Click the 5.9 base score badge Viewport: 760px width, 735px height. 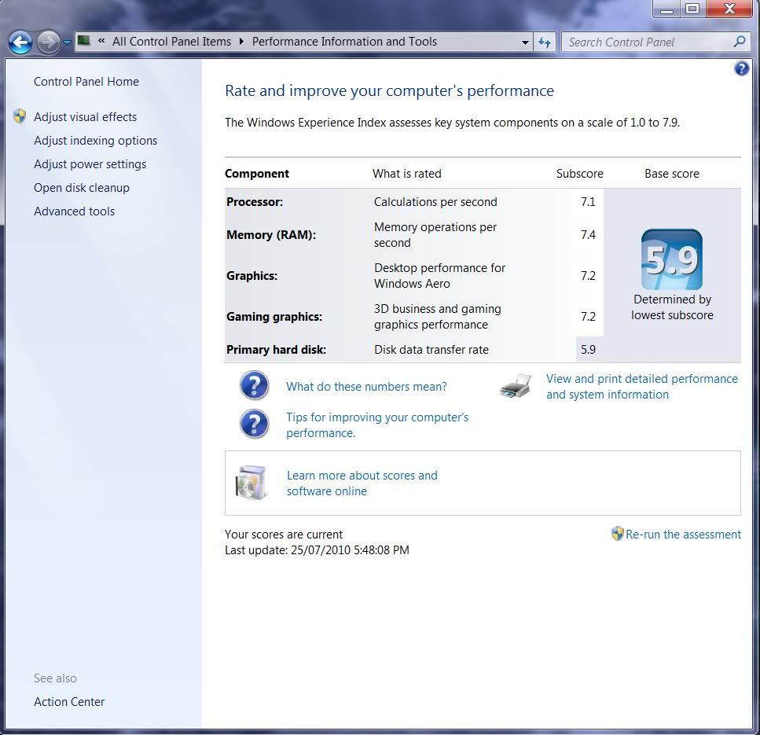coord(672,260)
